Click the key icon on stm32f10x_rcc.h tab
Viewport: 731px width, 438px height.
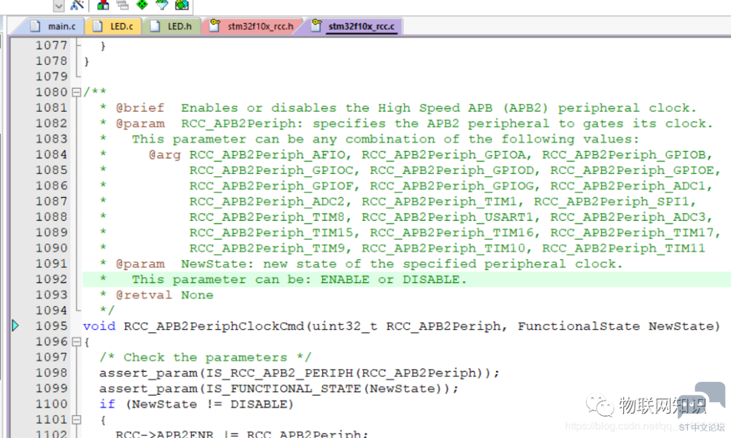[215, 26]
